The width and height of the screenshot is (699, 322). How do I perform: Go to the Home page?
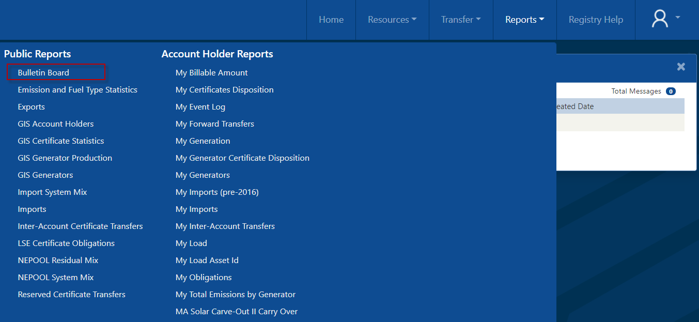[x=331, y=20]
